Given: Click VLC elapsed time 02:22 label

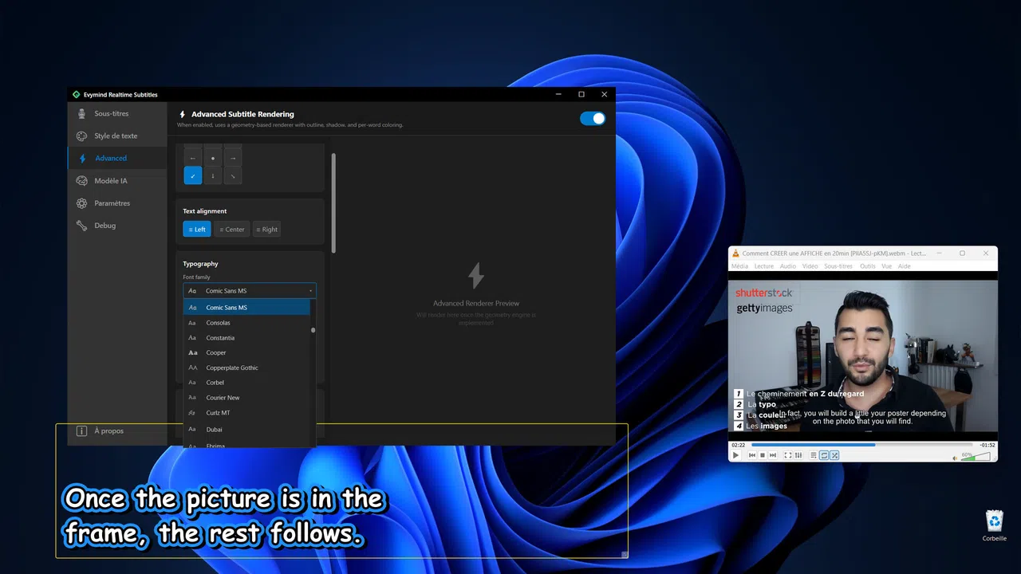Looking at the screenshot, I should 739,445.
